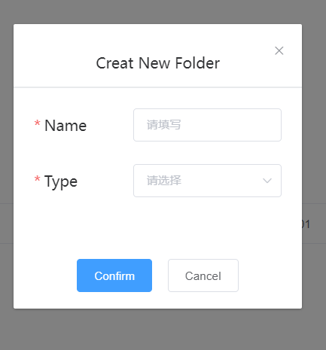Viewport: 326px width, 350px height.
Task: Click the red asterisk beside Name
Action: tap(37, 123)
